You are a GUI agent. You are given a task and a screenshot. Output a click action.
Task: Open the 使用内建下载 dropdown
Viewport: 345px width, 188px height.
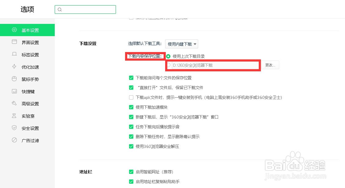coord(181,44)
